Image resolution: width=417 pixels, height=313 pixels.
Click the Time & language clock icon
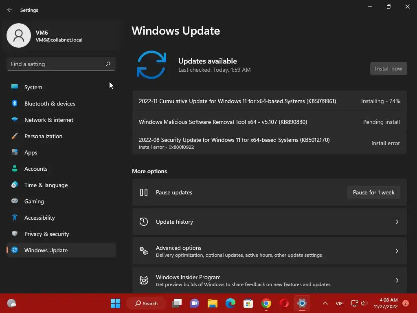(15, 185)
